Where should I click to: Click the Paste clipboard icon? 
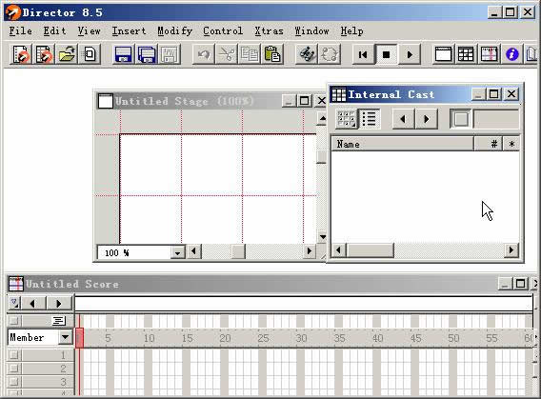(x=271, y=54)
